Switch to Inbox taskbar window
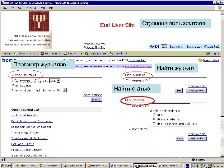 point(26,166)
